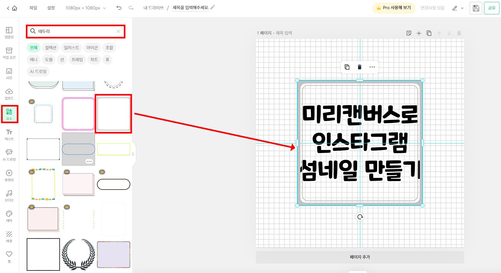Select the 조합 filter tab
The image size is (501, 273).
(109, 48)
